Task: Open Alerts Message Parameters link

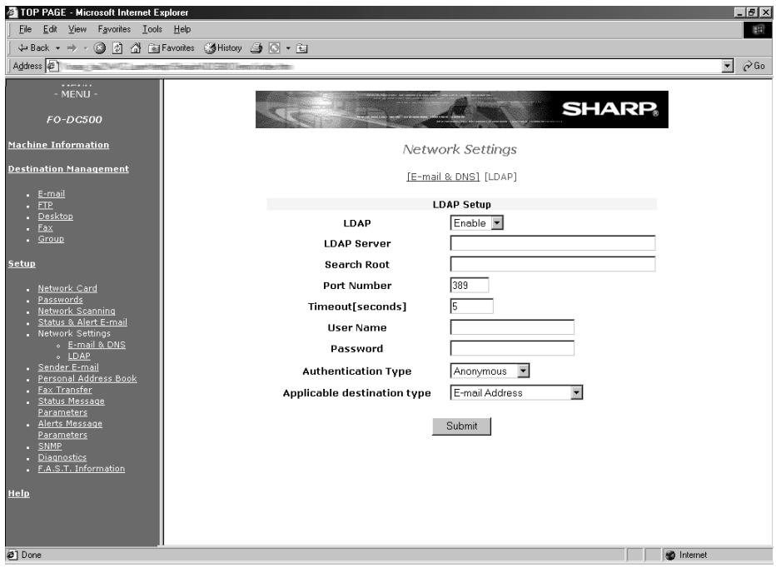Action: point(70,430)
